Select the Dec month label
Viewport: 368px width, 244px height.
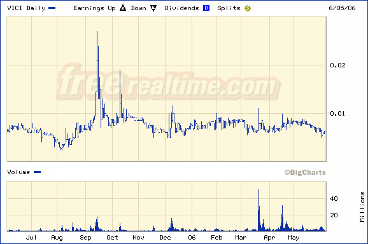(165, 238)
